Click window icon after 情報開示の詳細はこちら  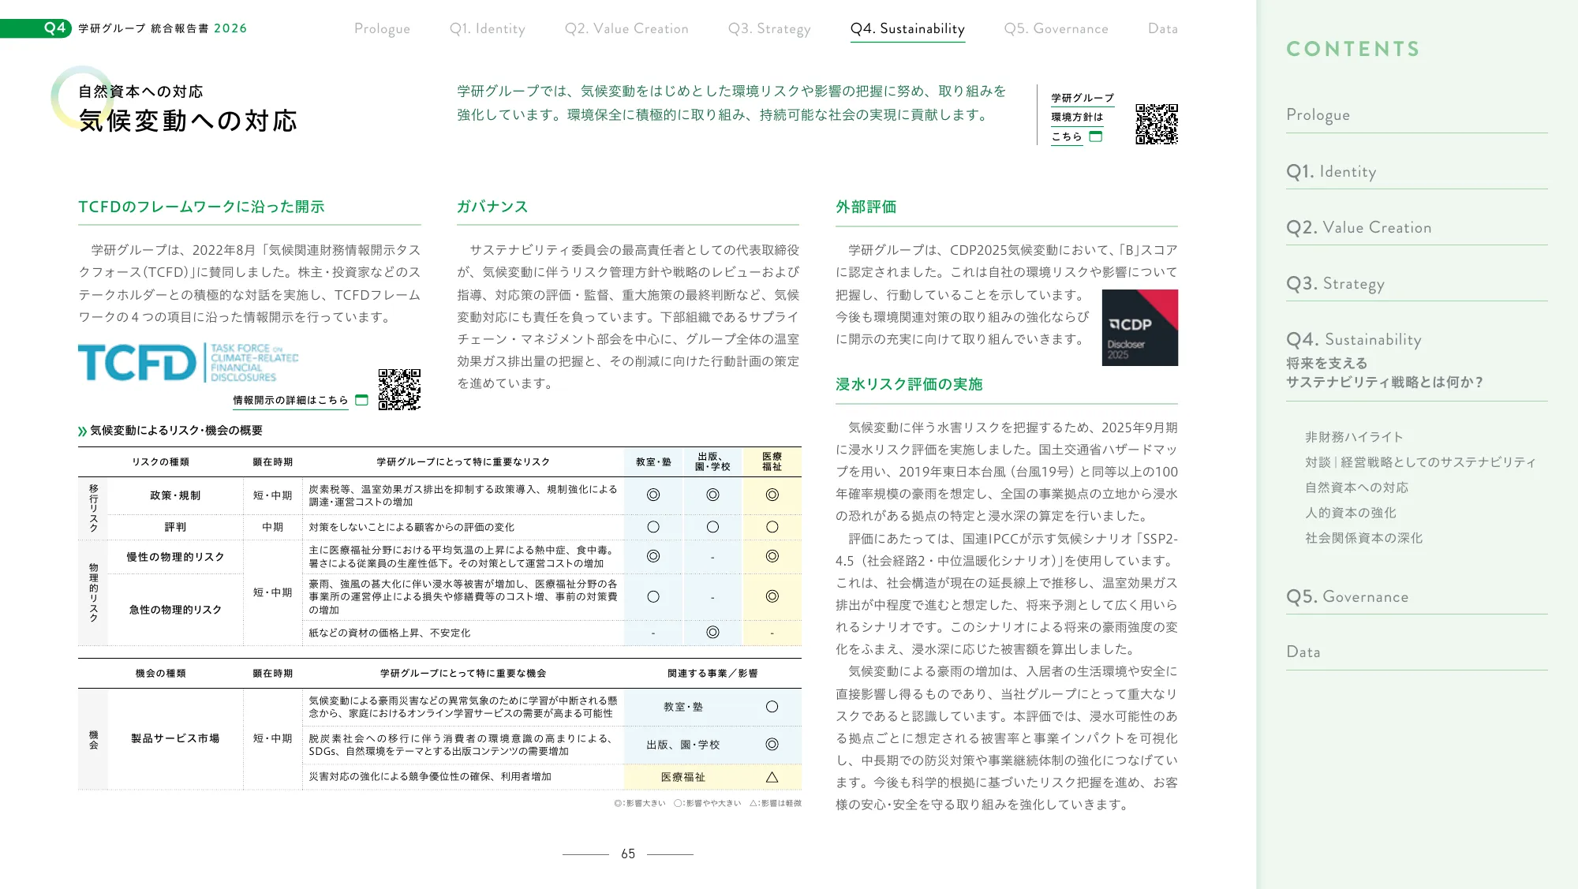tap(361, 400)
